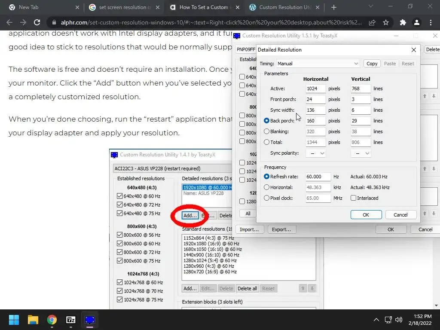Click the vertical Back porch field
Screen dimensions: 440x330
click(361, 121)
